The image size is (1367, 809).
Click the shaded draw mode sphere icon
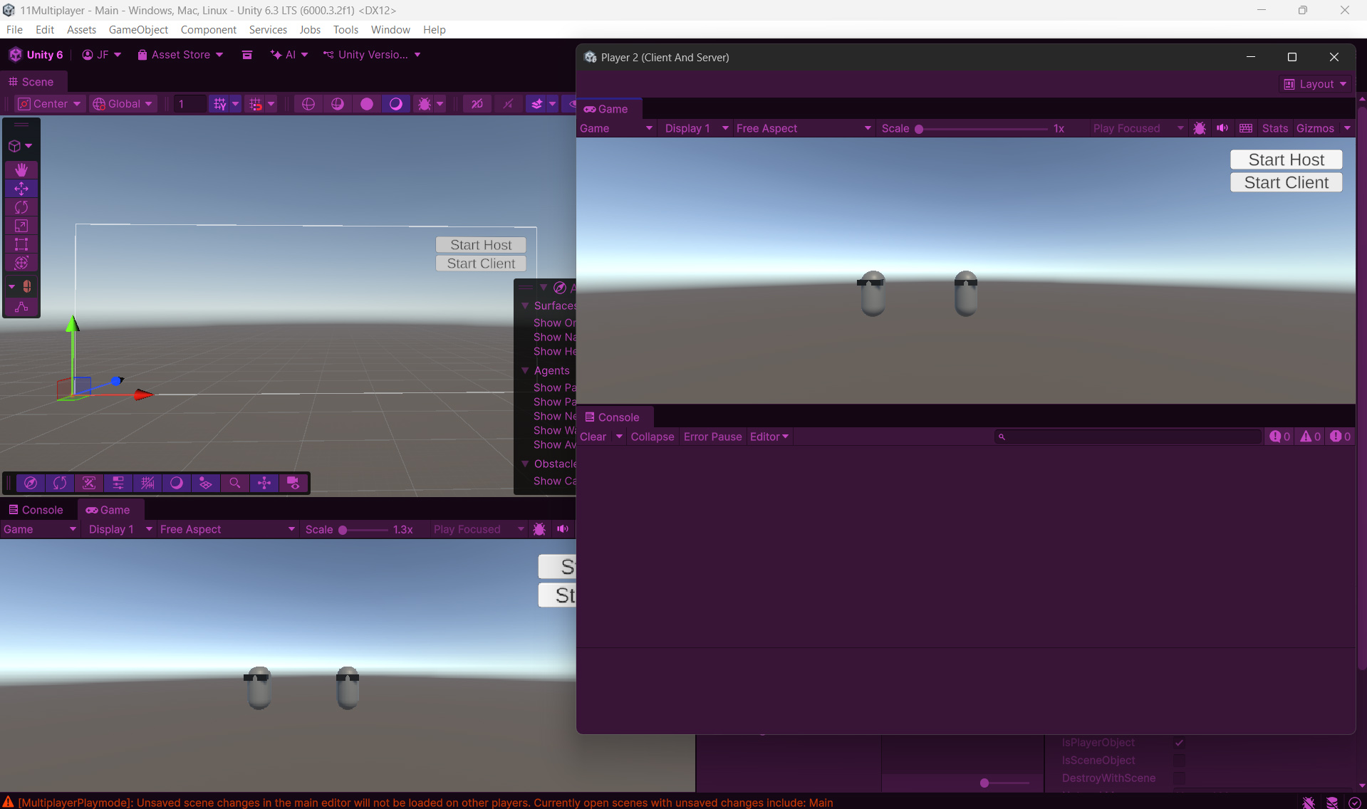tap(366, 104)
